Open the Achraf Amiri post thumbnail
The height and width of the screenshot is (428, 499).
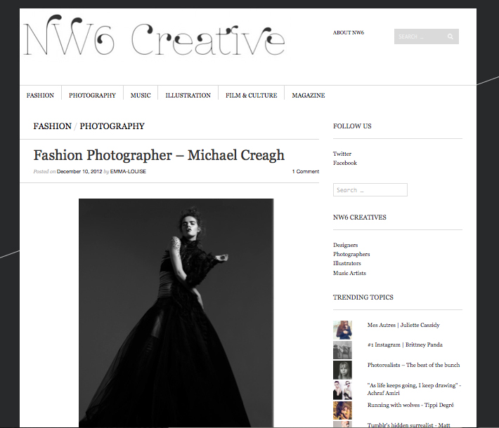[x=342, y=390]
